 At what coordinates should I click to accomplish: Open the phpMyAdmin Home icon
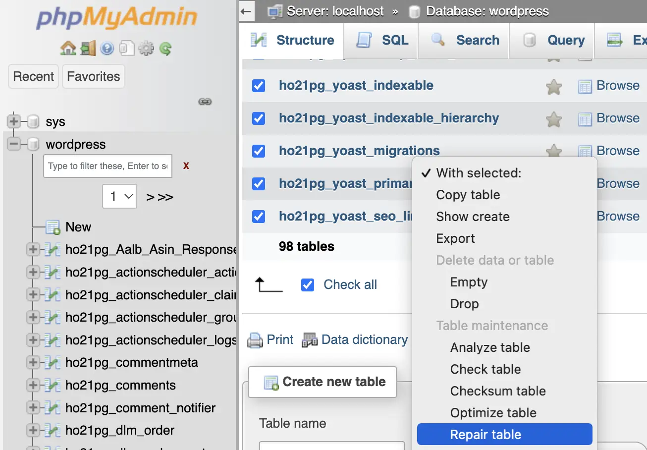tap(68, 48)
